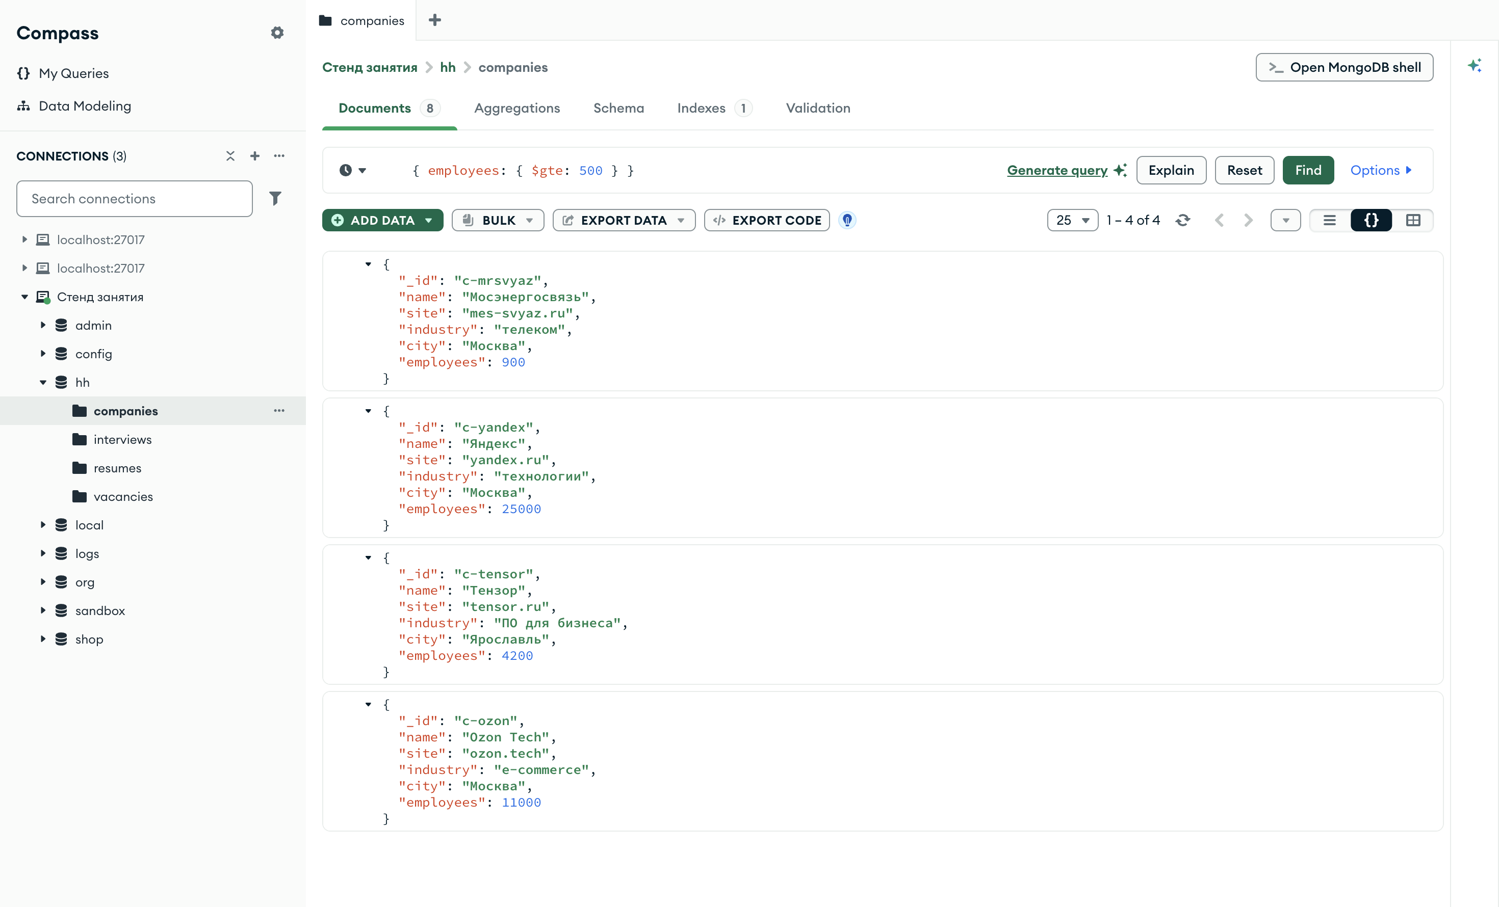
Task: Click Explain button
Action: [x=1171, y=170]
